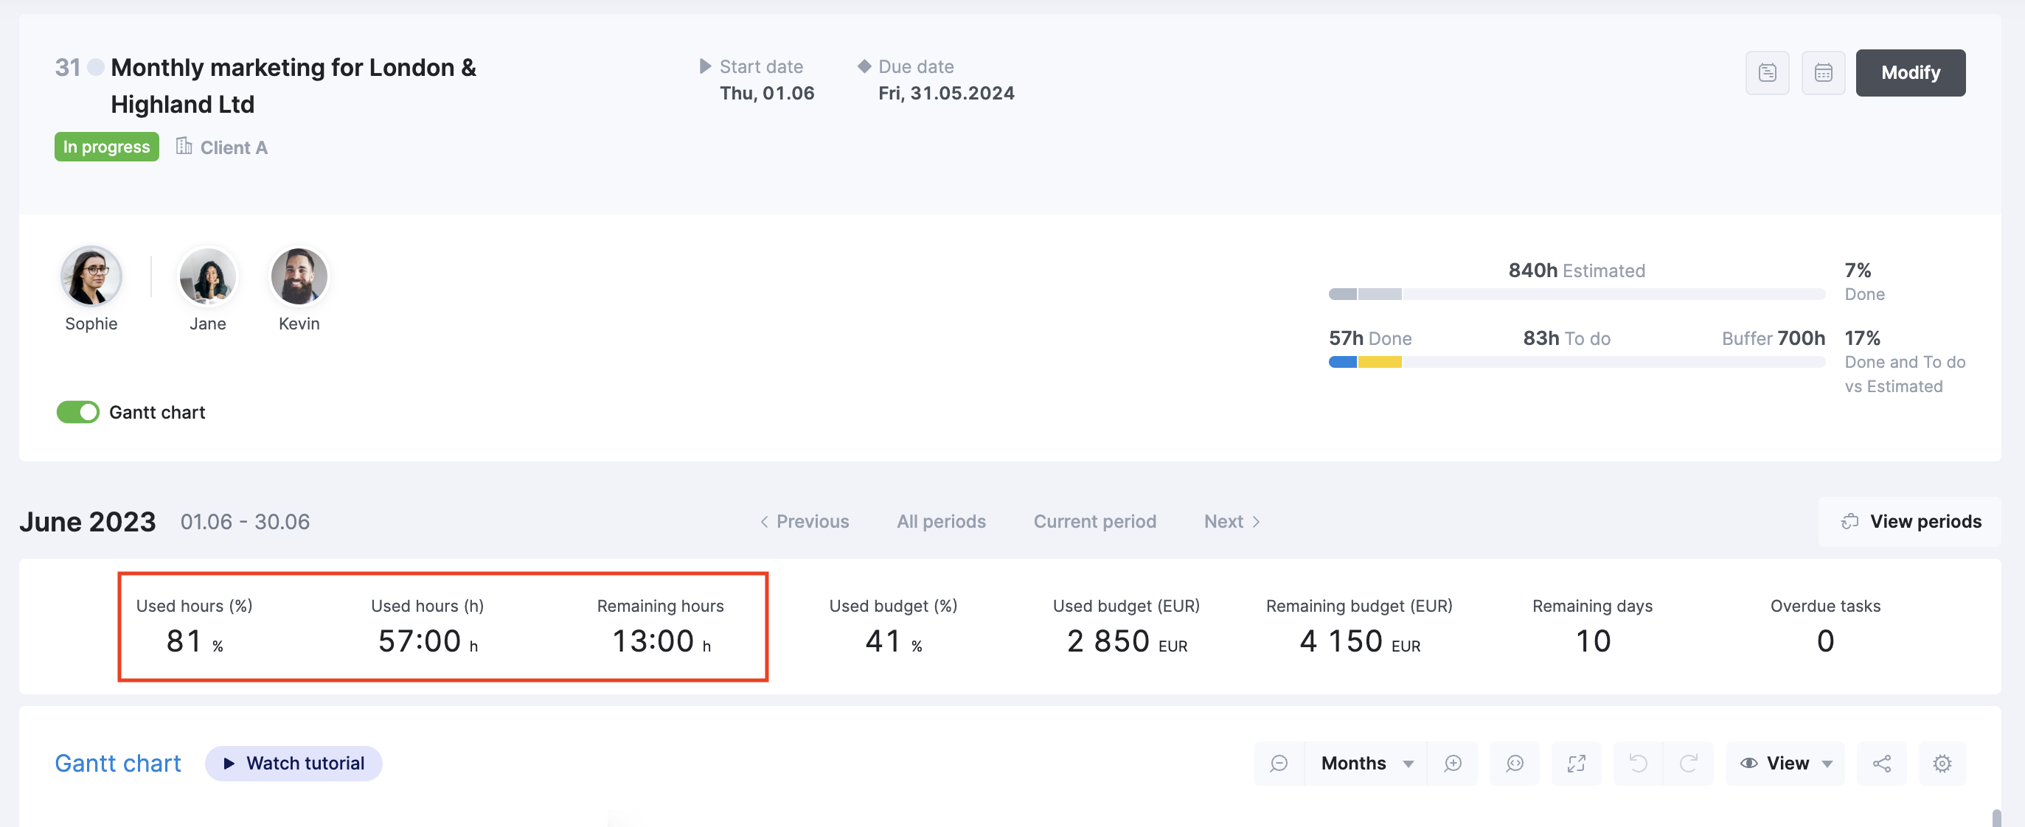2025x827 pixels.
Task: Expand the View options dropdown
Action: tap(1785, 763)
